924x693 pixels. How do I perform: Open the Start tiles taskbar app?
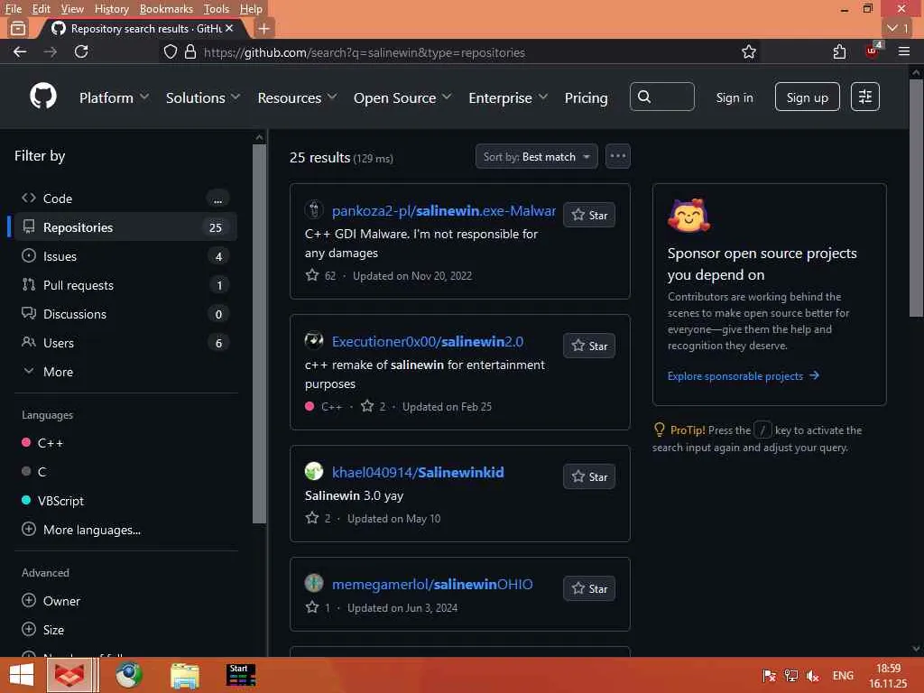[x=240, y=675]
